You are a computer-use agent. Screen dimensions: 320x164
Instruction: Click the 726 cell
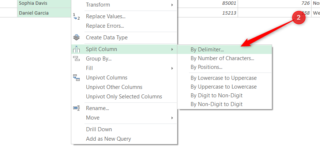tap(275, 4)
